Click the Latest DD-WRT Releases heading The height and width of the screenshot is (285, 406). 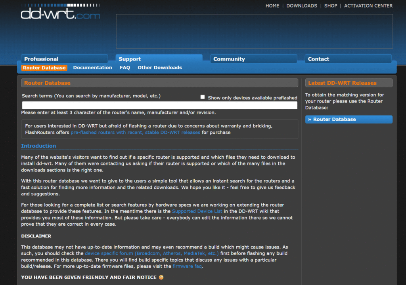[342, 83]
